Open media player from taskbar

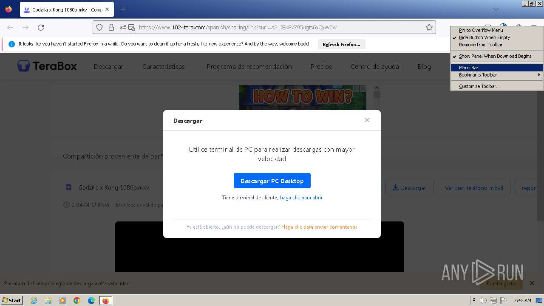pos(62,300)
